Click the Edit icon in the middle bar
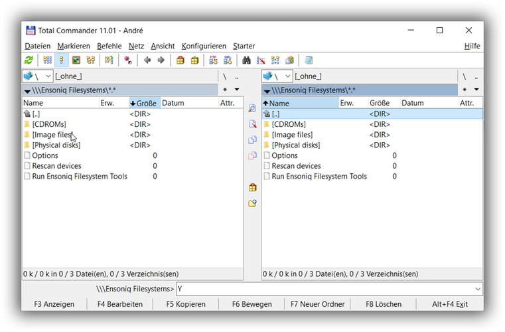This screenshot has width=505, height=332. [x=252, y=124]
